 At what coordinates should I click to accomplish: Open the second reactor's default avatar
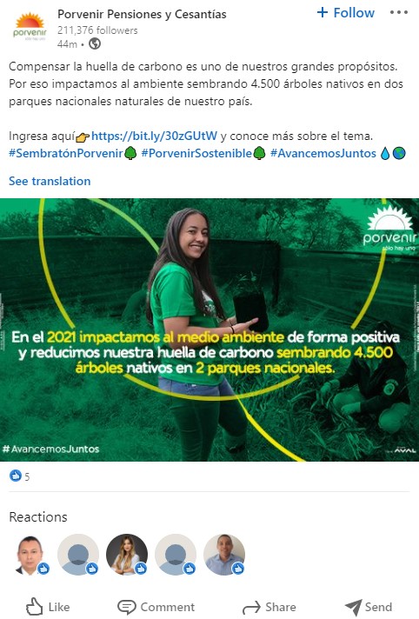(78, 555)
